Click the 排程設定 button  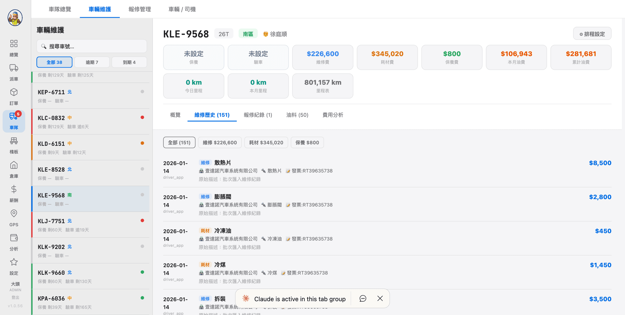click(x=592, y=34)
